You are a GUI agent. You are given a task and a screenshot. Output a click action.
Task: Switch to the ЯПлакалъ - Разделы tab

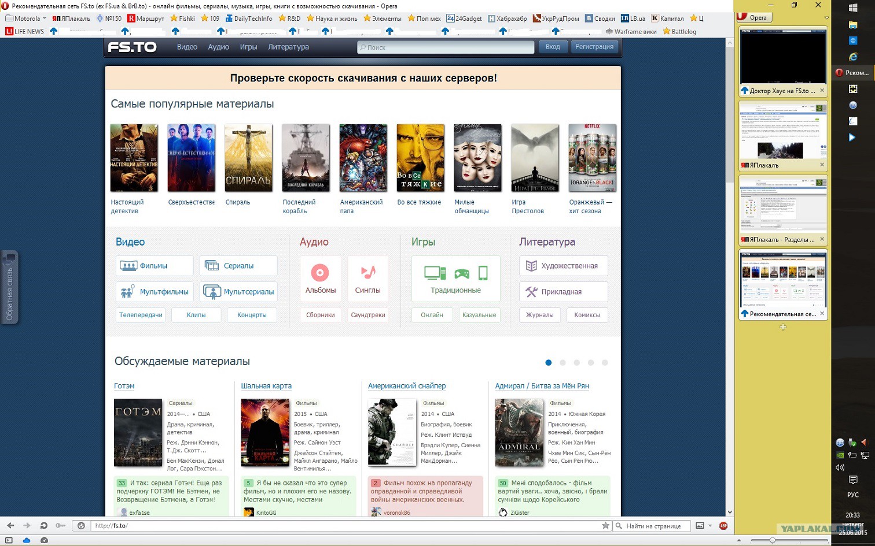tap(783, 210)
